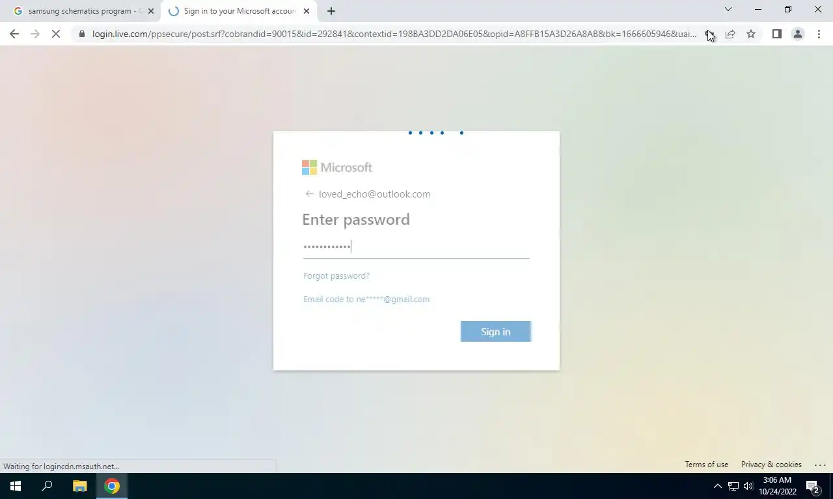
Task: Open the Chrome side panel
Action: click(776, 34)
